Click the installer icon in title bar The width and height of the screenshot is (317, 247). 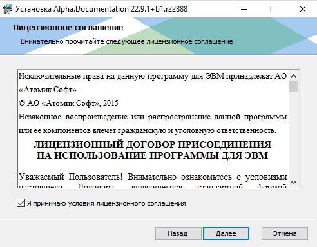point(7,9)
